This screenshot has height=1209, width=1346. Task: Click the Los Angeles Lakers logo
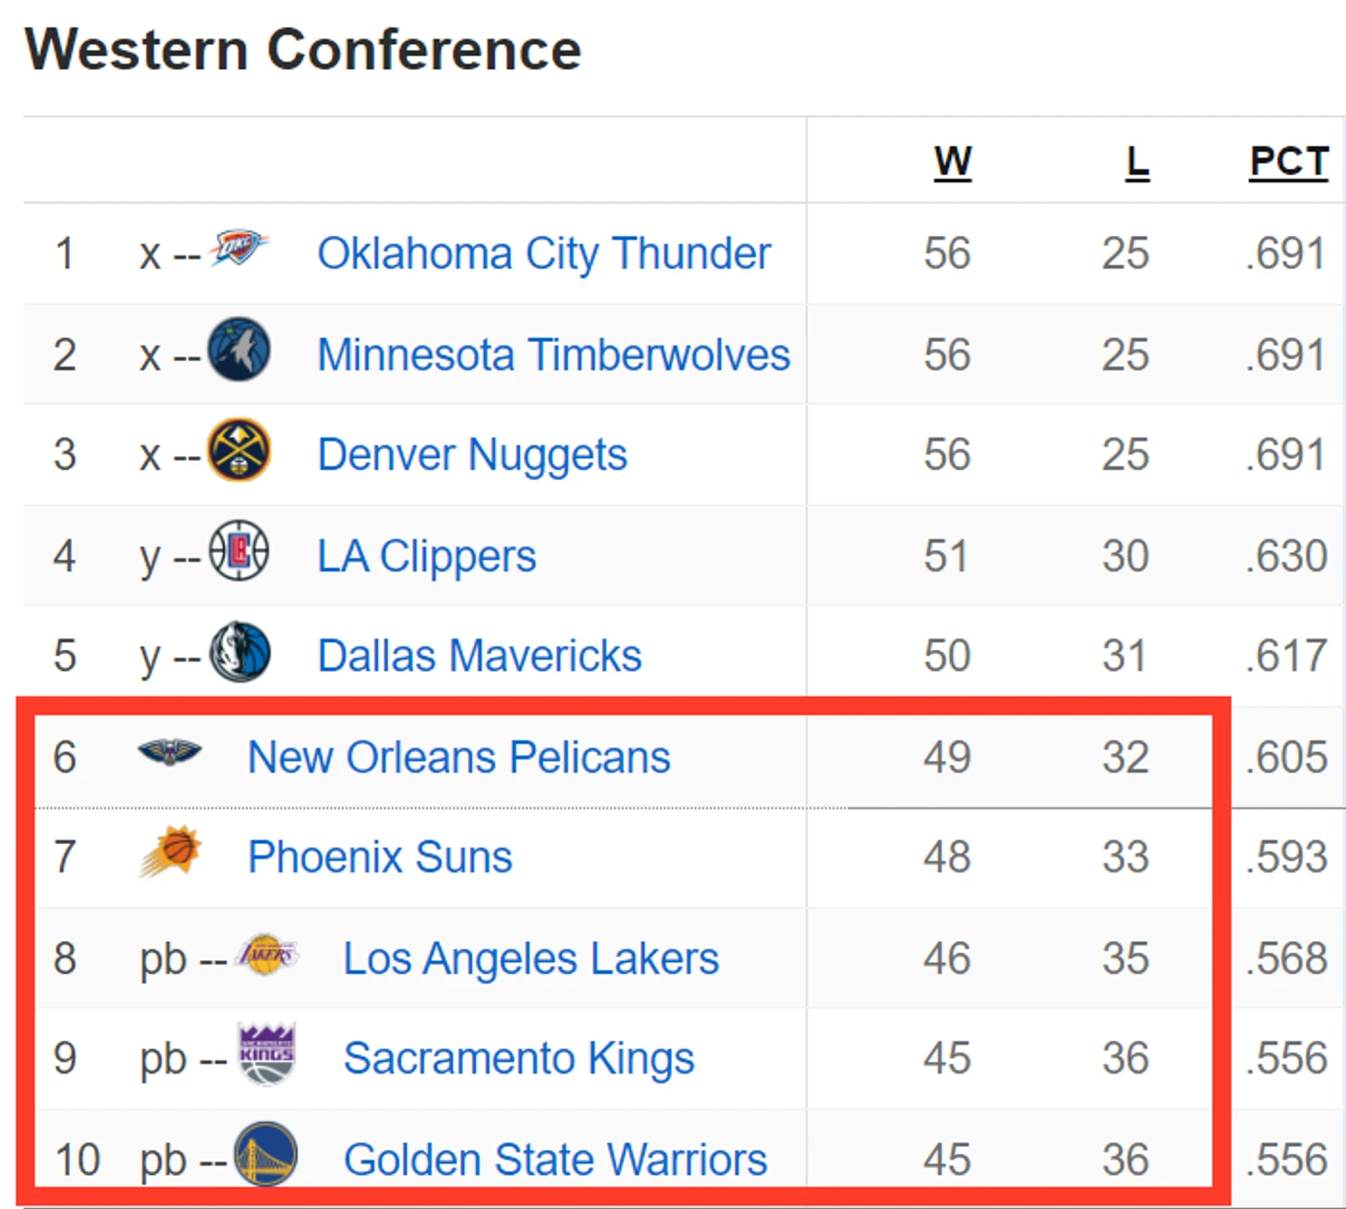click(x=266, y=955)
